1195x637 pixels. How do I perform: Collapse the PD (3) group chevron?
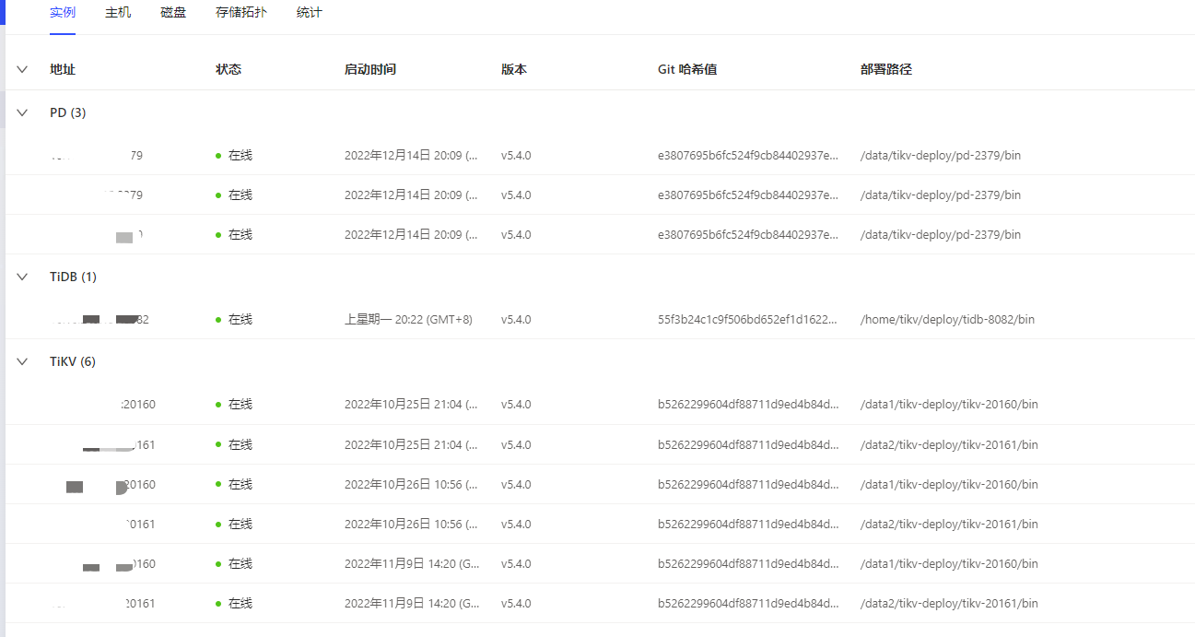pyautogui.click(x=22, y=112)
